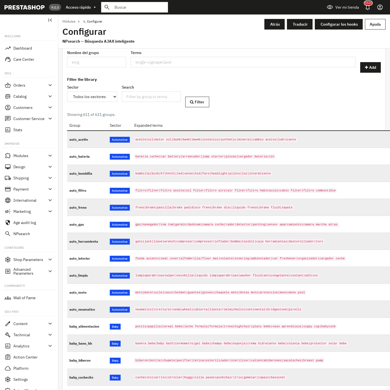Click the Add group button
This screenshot has width=390, height=390.
370,67
